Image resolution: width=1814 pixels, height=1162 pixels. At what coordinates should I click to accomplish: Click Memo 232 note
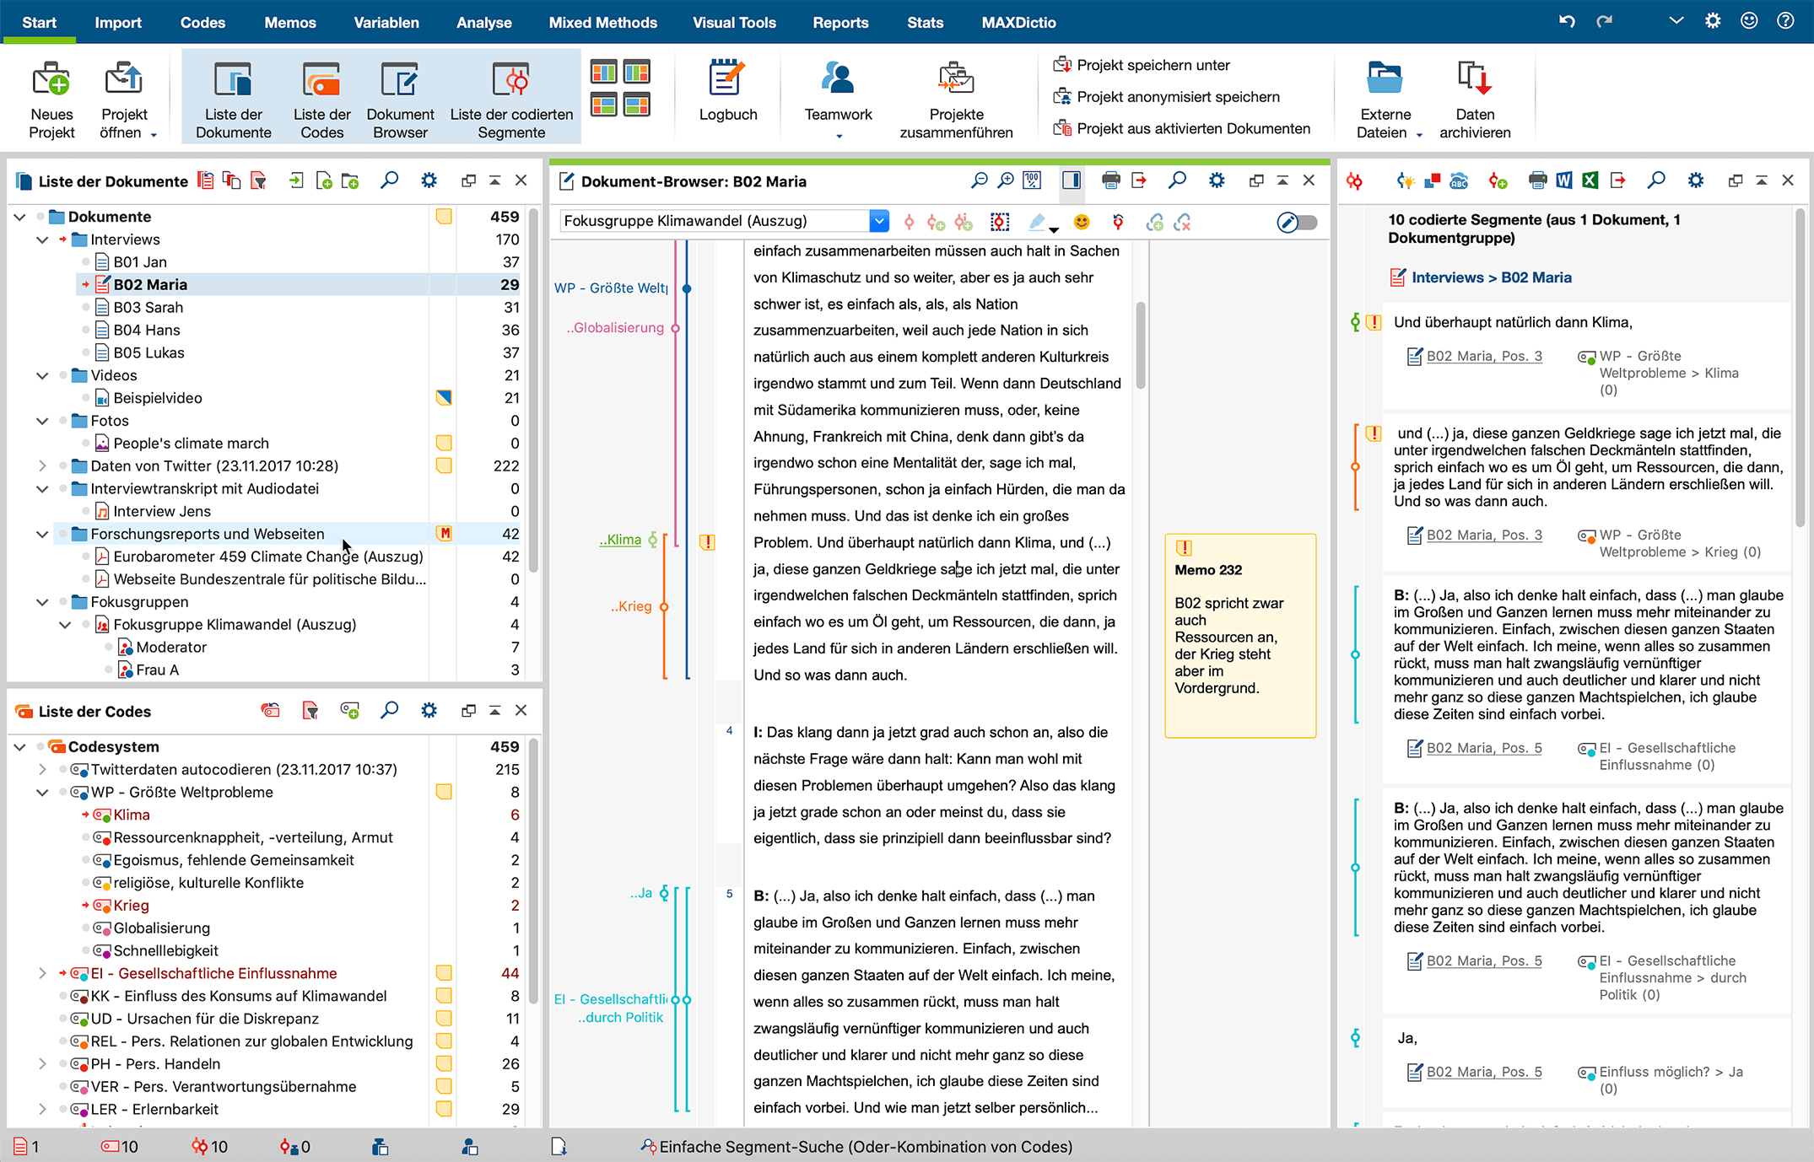pos(1239,636)
